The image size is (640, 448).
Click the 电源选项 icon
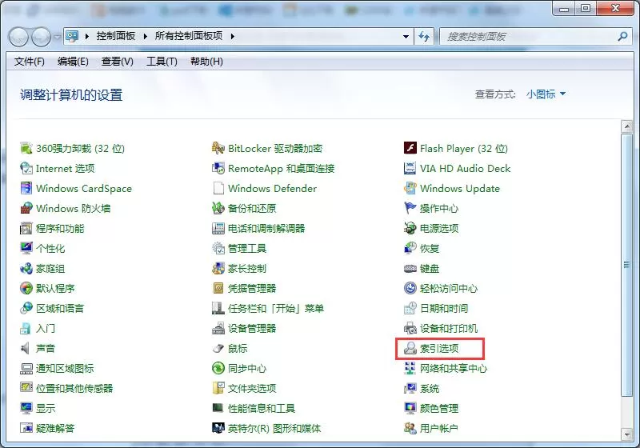[410, 228]
